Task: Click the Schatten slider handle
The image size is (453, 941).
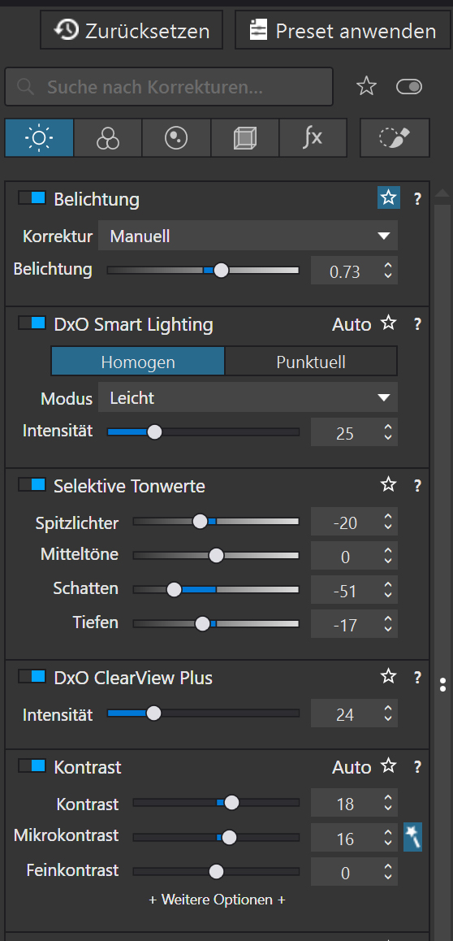Action: [174, 590]
